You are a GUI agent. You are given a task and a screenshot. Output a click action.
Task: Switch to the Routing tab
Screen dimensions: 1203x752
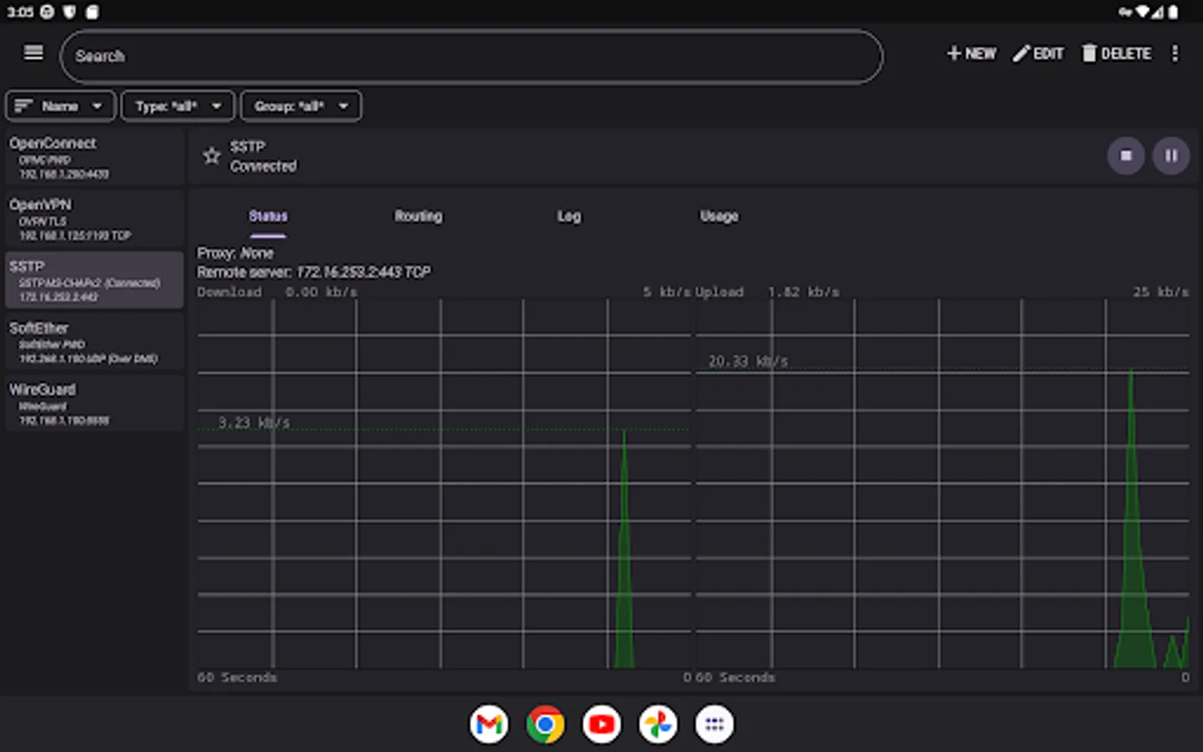(419, 216)
